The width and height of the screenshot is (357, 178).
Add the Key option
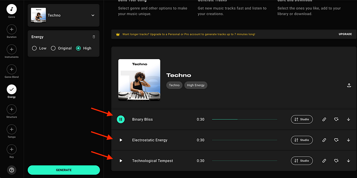tap(11, 149)
